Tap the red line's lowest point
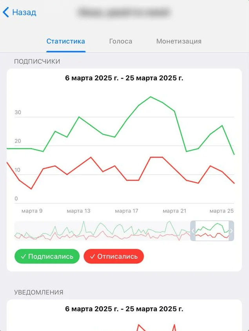 point(31,189)
